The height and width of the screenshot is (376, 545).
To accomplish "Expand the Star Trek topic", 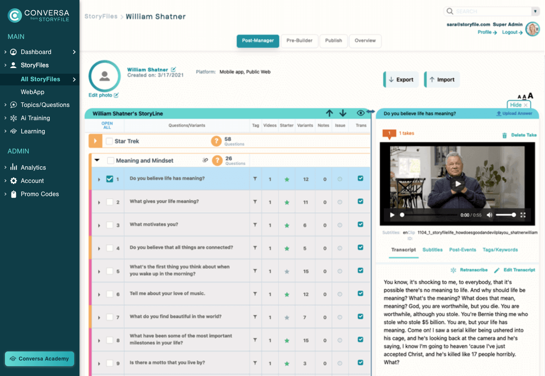I will (95, 141).
